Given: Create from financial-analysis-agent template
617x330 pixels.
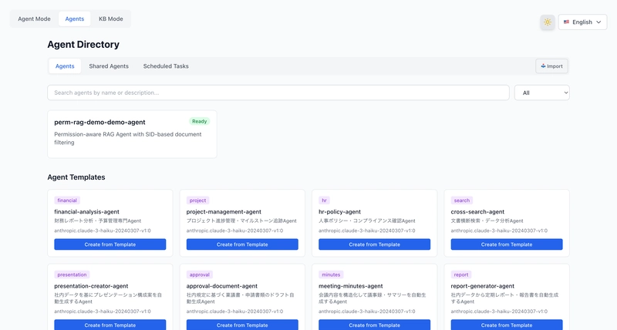Looking at the screenshot, I should 110,244.
